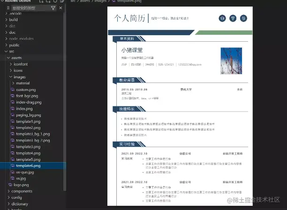287x210 pixels.
Task: Open index.png file
Action: coord(24,109)
